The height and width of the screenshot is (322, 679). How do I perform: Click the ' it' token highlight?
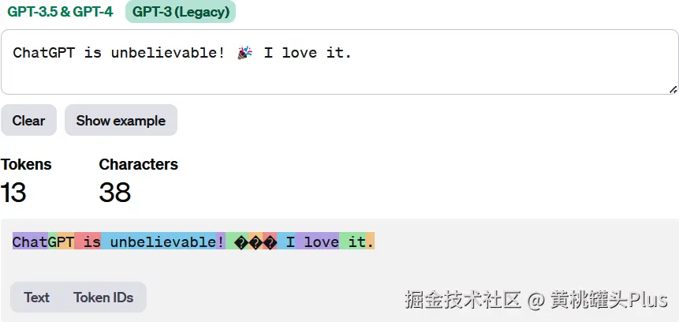pyautogui.click(x=353, y=241)
